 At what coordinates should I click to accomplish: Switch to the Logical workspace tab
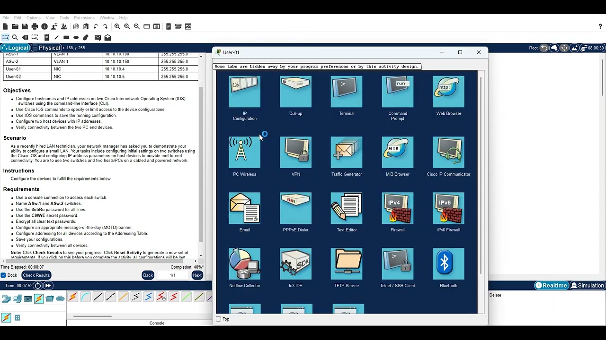[x=15, y=48]
